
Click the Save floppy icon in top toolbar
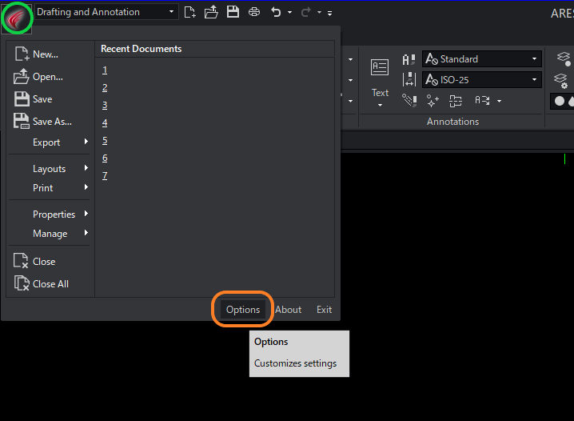pyautogui.click(x=233, y=12)
